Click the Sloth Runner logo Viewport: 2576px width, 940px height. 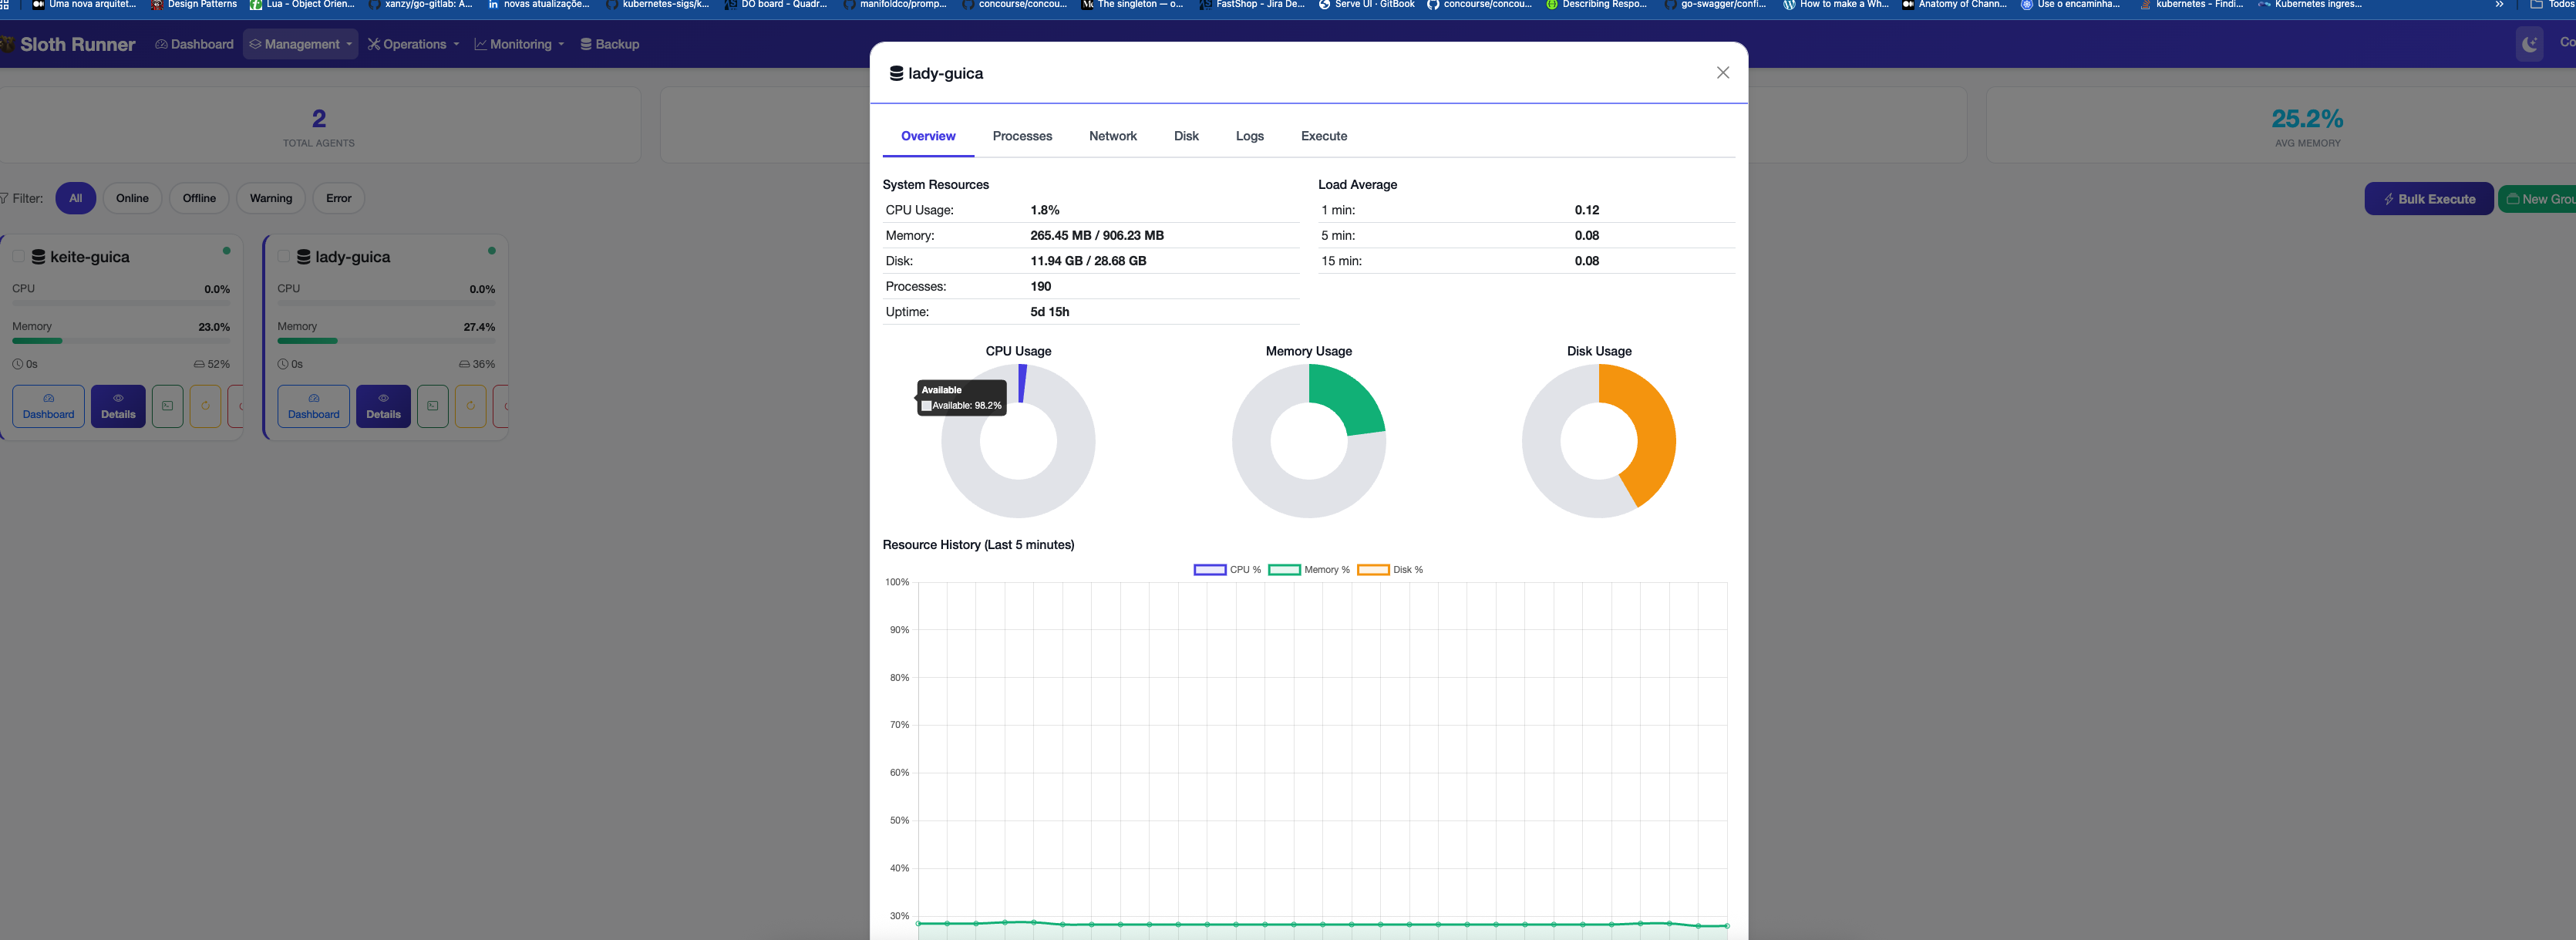(76, 44)
